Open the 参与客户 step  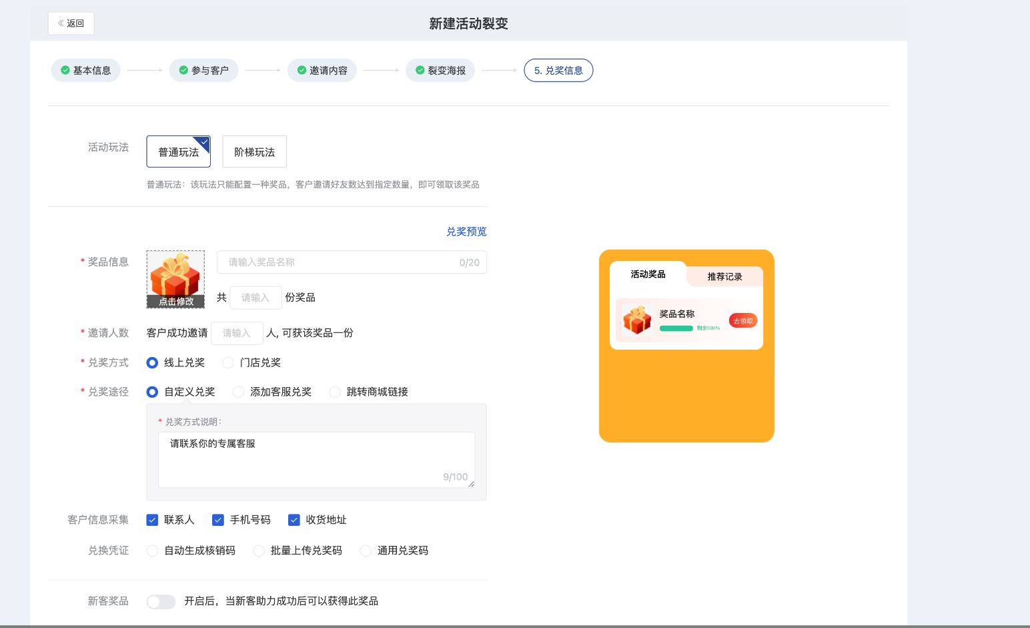pyautogui.click(x=203, y=70)
